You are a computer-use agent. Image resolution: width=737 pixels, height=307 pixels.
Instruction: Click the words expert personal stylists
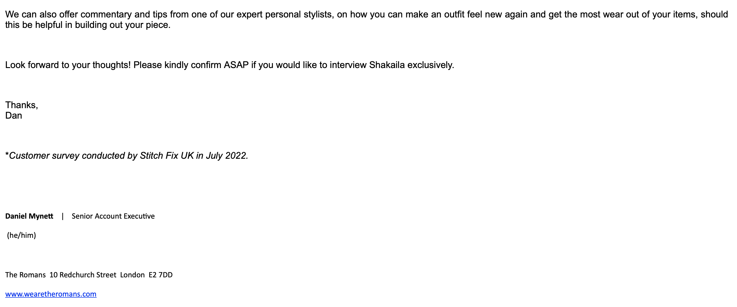[285, 15]
